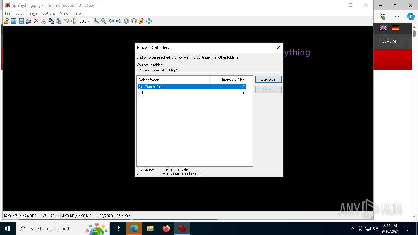
Task: Open Firefox from taskbar
Action: pyautogui.click(x=166, y=228)
